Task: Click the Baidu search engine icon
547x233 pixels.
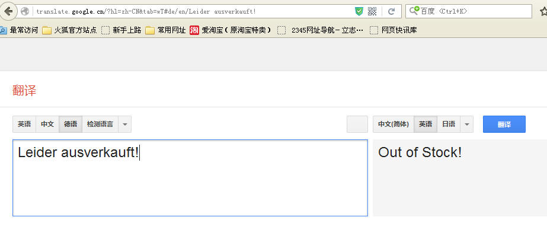Action: click(x=414, y=11)
